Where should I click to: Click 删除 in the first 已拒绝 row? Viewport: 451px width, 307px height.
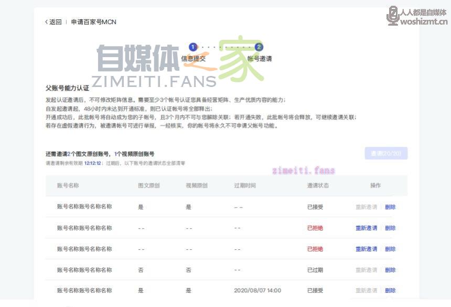390,228
